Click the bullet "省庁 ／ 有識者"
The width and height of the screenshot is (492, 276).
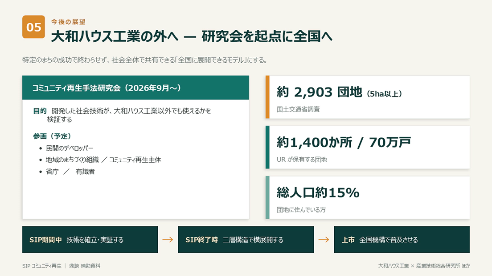[x=70, y=172]
